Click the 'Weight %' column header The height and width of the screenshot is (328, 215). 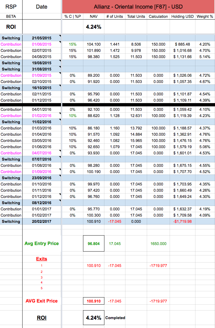(x=205, y=16)
